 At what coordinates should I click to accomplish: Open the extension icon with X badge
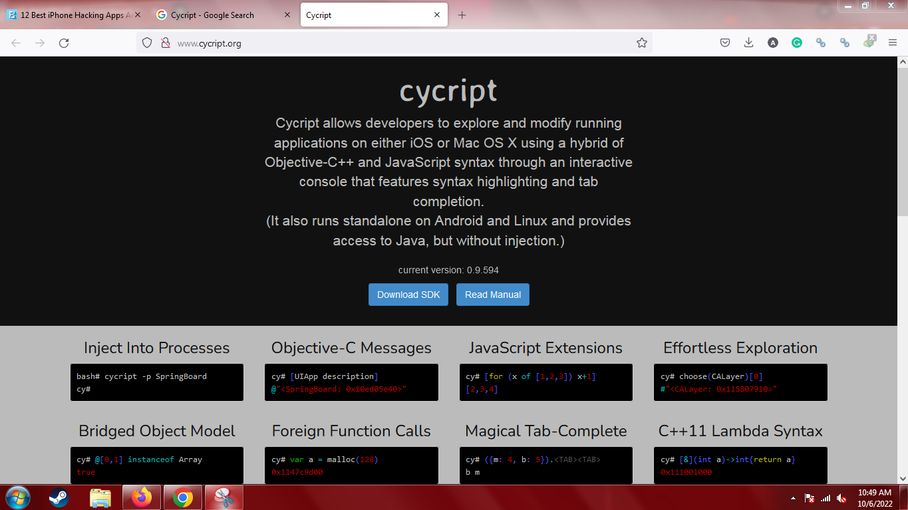coord(869,42)
